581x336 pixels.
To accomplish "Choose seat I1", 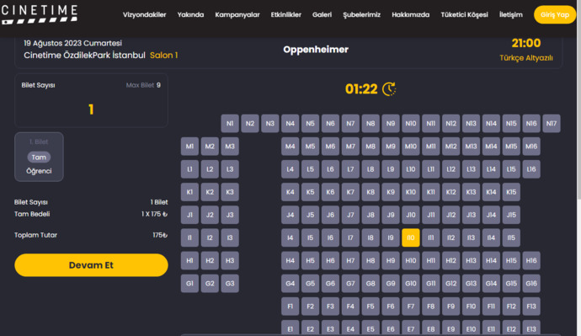I will (189, 237).
